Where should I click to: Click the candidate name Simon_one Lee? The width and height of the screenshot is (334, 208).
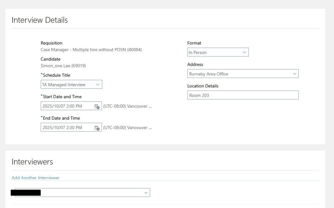[63, 66]
